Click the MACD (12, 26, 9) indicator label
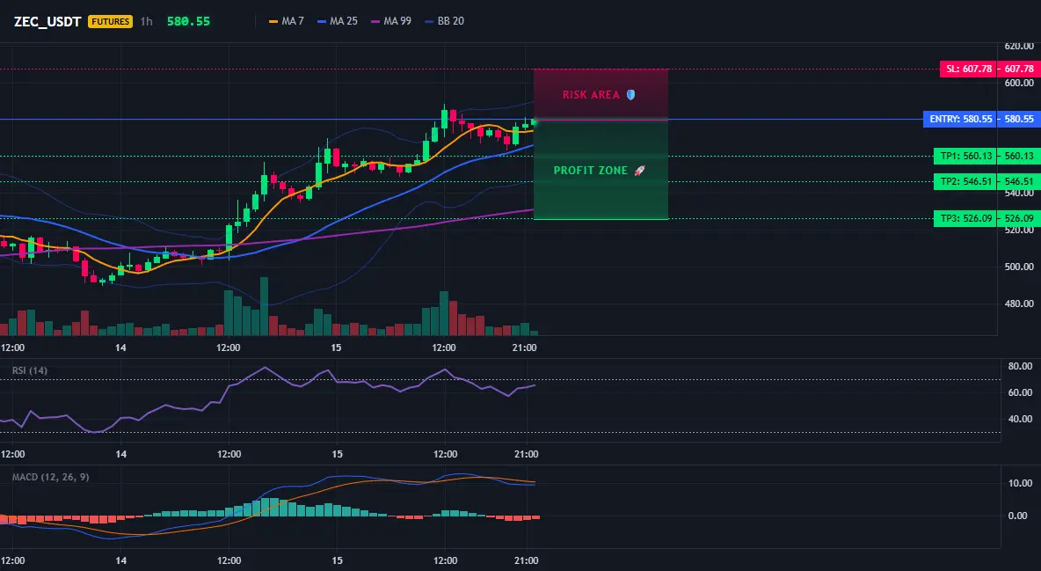Viewport: 1041px width, 571px height. (x=50, y=477)
